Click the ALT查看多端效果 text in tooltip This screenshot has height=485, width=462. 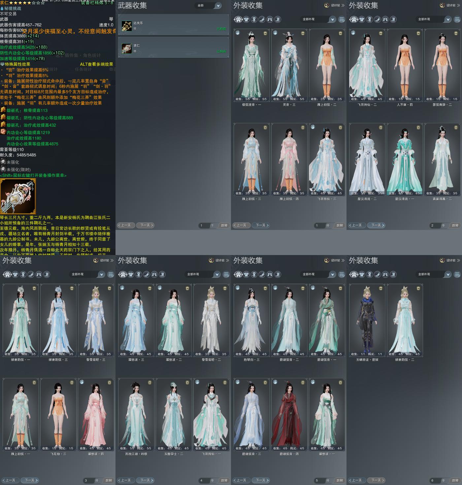(96, 64)
